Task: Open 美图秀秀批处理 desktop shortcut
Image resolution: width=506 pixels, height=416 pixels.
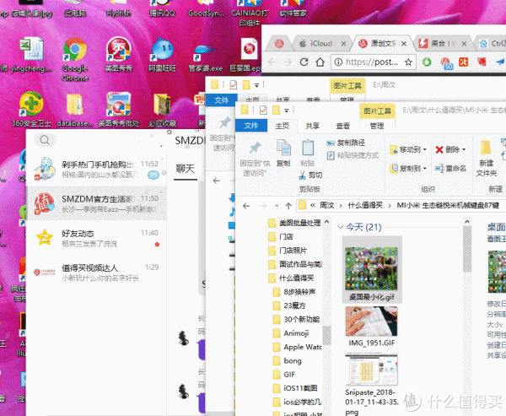Action: coord(119,109)
